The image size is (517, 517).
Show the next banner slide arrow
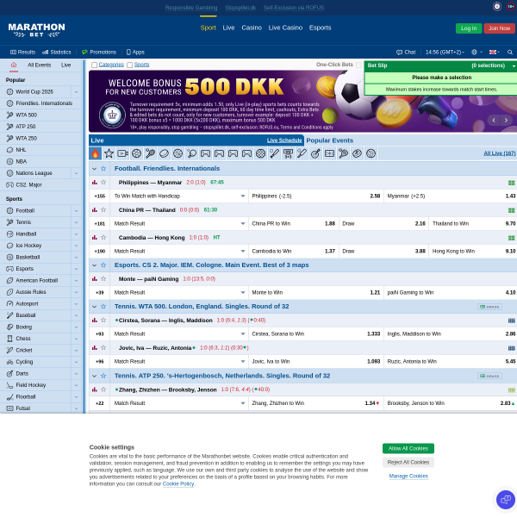pos(506,121)
